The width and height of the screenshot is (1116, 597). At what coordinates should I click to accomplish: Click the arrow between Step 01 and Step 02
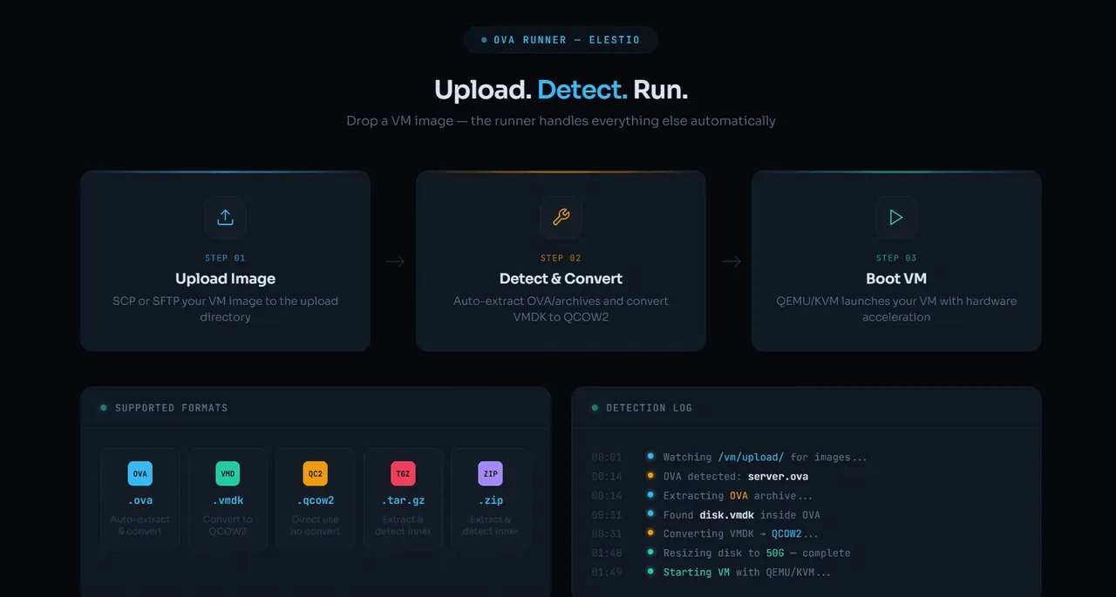click(395, 261)
